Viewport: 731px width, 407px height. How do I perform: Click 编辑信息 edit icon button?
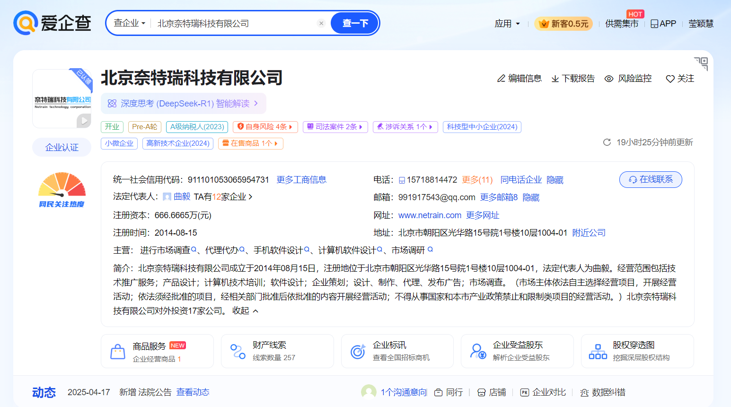coord(519,79)
